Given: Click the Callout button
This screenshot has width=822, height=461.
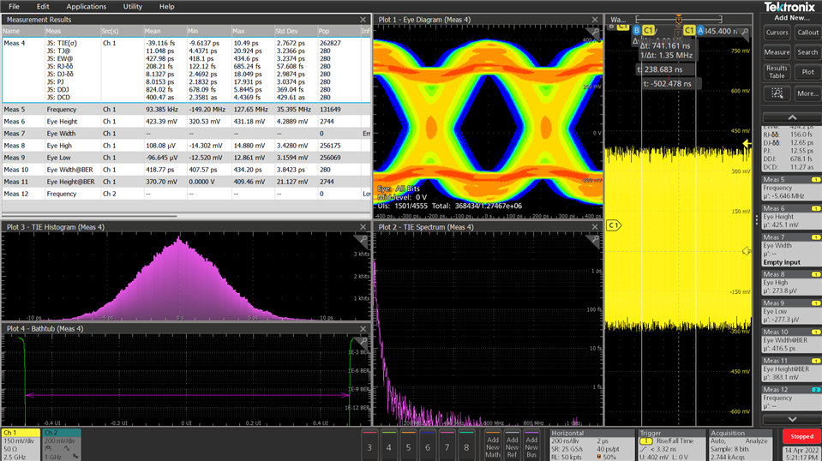Looking at the screenshot, I should pos(807,33).
